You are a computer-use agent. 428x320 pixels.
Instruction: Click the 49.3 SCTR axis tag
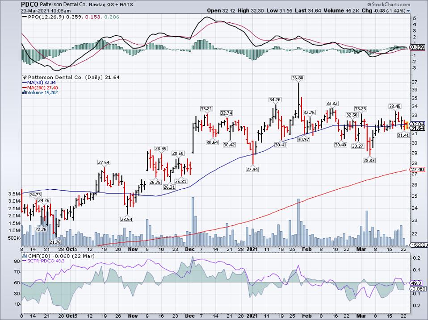coord(416,283)
